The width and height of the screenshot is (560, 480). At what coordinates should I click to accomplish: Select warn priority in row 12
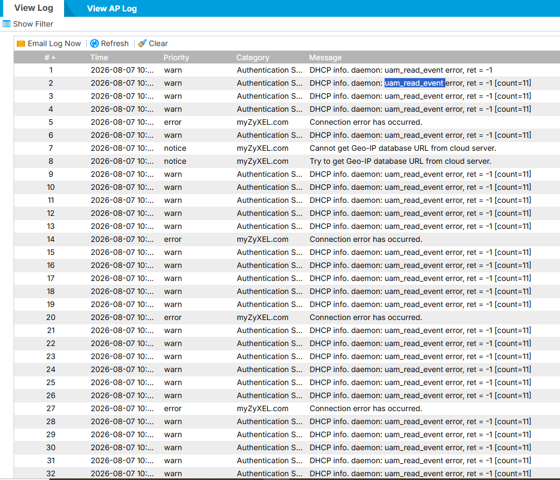coord(173,213)
